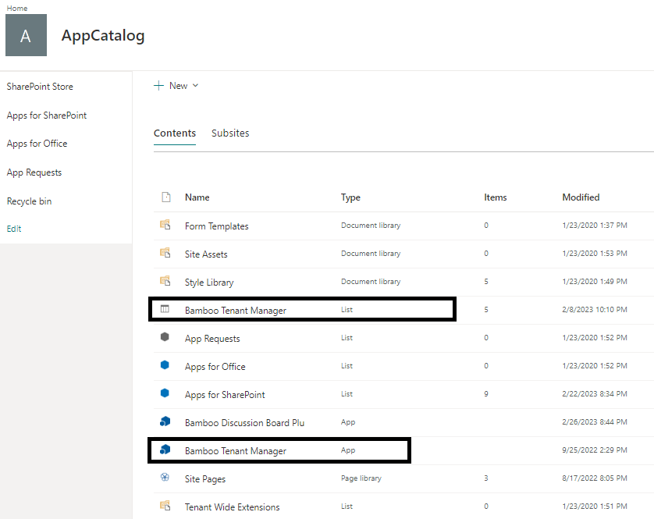Click the 2/22/2023 8:34 PM modified date
654x519 pixels.
point(595,394)
